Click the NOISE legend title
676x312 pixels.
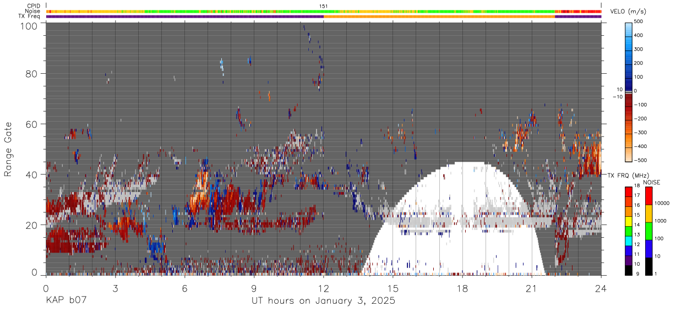[651, 182]
